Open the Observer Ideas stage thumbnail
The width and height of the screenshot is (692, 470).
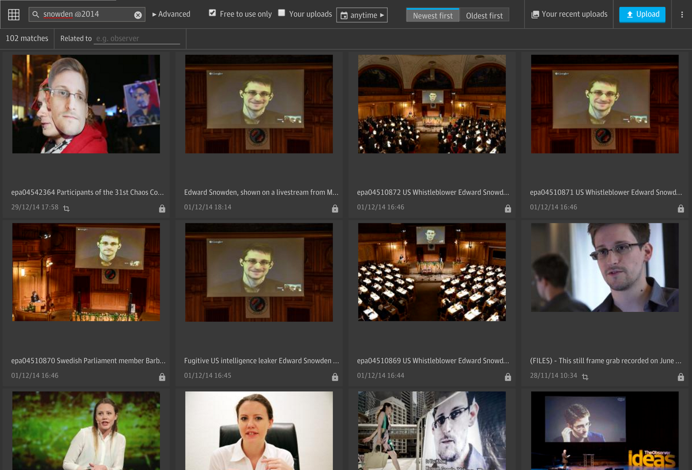(605, 431)
